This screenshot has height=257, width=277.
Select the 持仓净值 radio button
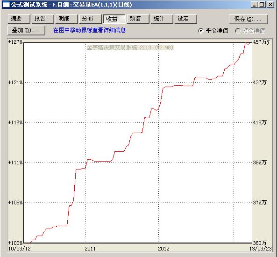pyautogui.click(x=250, y=31)
